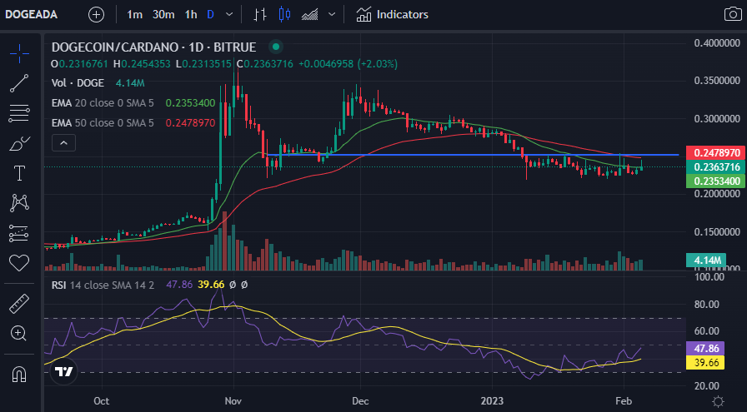Select the candlestick chart style icon
Viewport: 747px width, 412px height.
[284, 15]
